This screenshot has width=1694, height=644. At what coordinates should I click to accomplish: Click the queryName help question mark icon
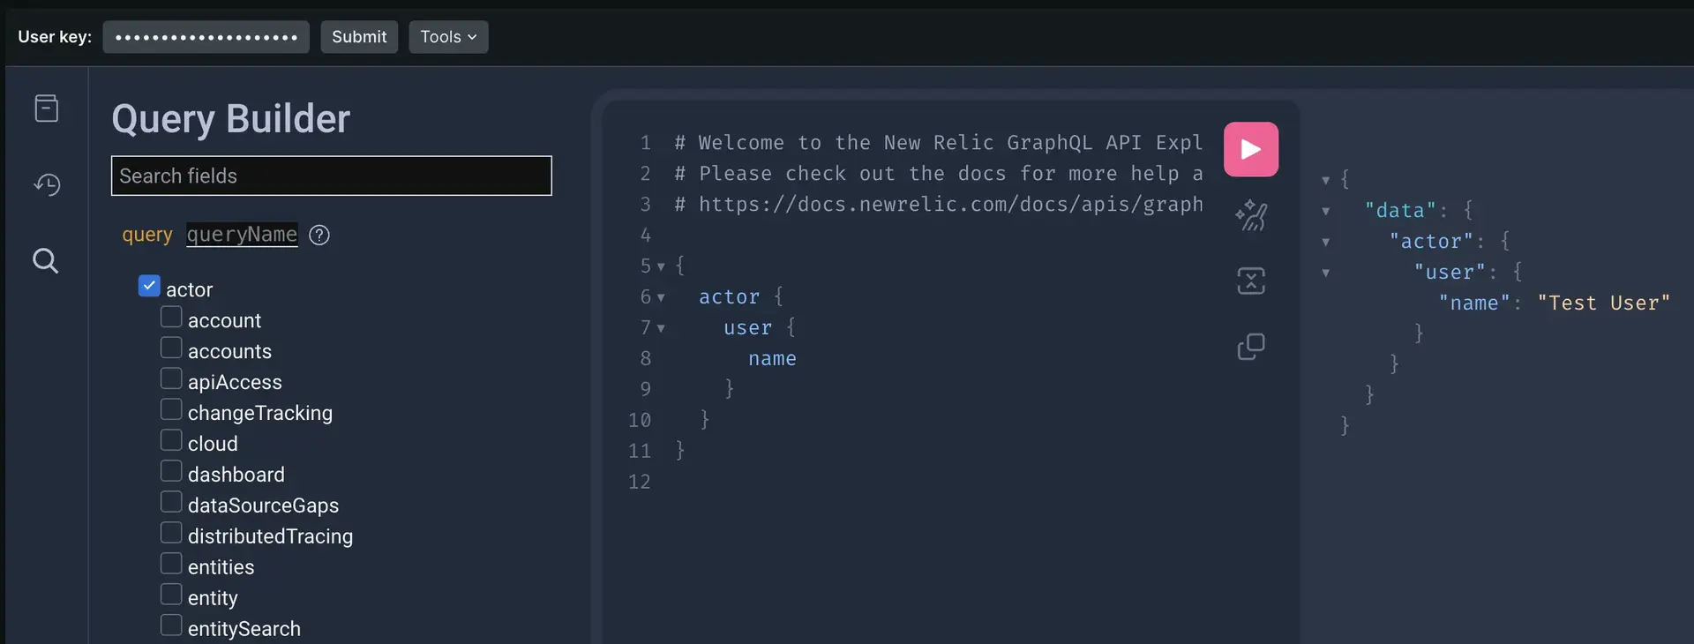tap(319, 235)
